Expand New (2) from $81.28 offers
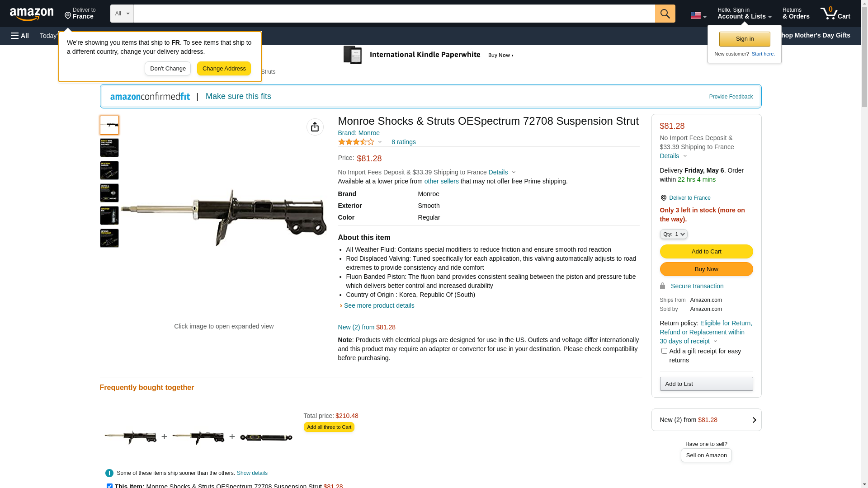 706,420
